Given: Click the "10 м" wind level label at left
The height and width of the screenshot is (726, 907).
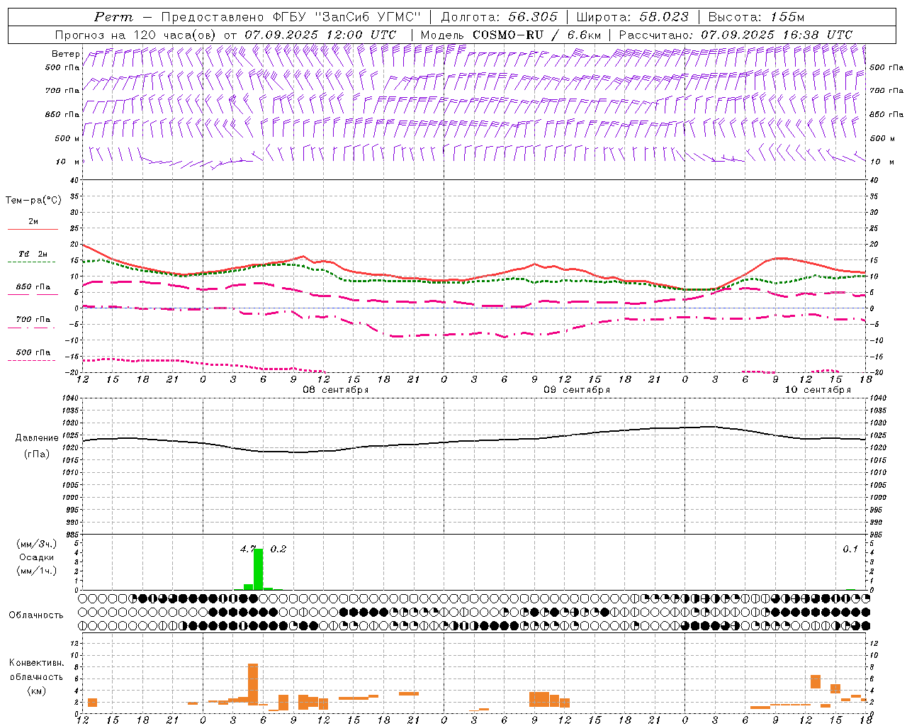Looking at the screenshot, I should point(67,162).
